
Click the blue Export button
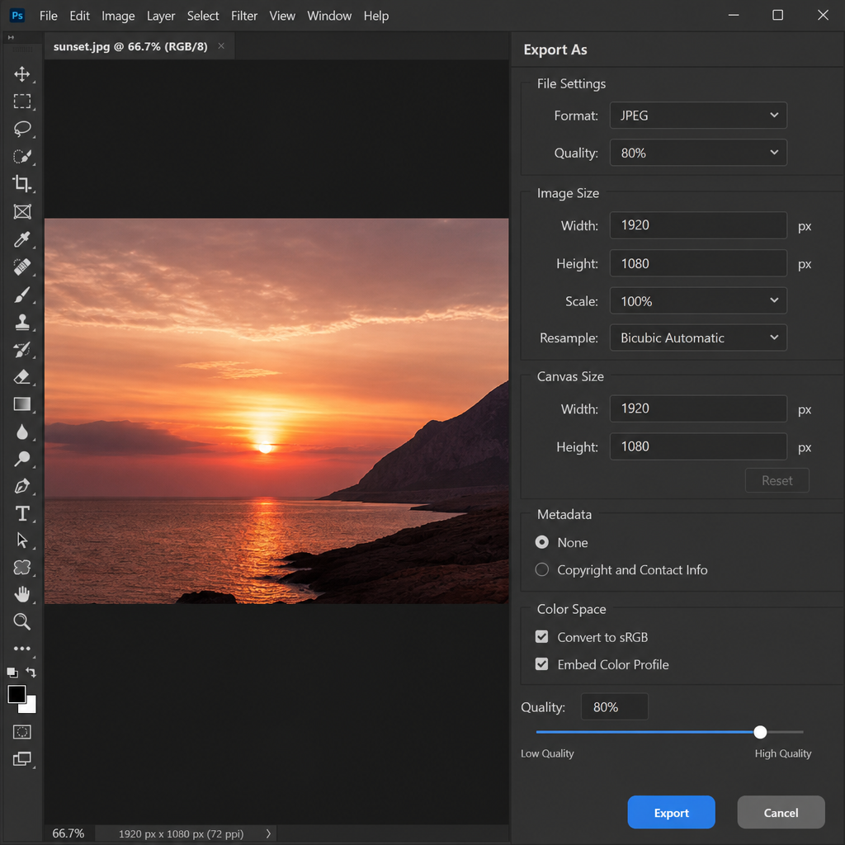click(x=671, y=812)
